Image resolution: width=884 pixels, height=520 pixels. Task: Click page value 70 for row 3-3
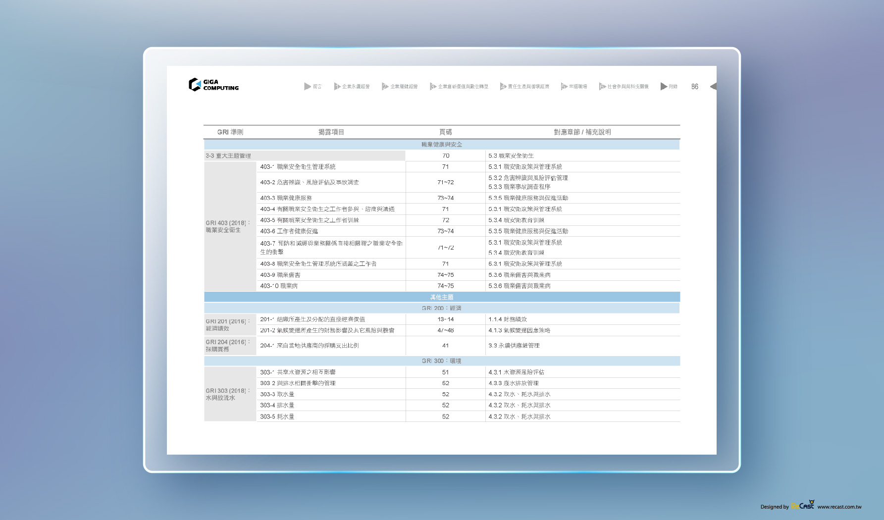446,156
